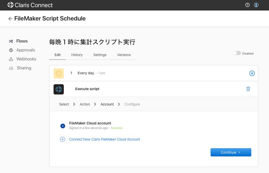269x173 pixels.
Task: Click Connect New Claris FileMaker Cloud Account
Action: point(105,139)
